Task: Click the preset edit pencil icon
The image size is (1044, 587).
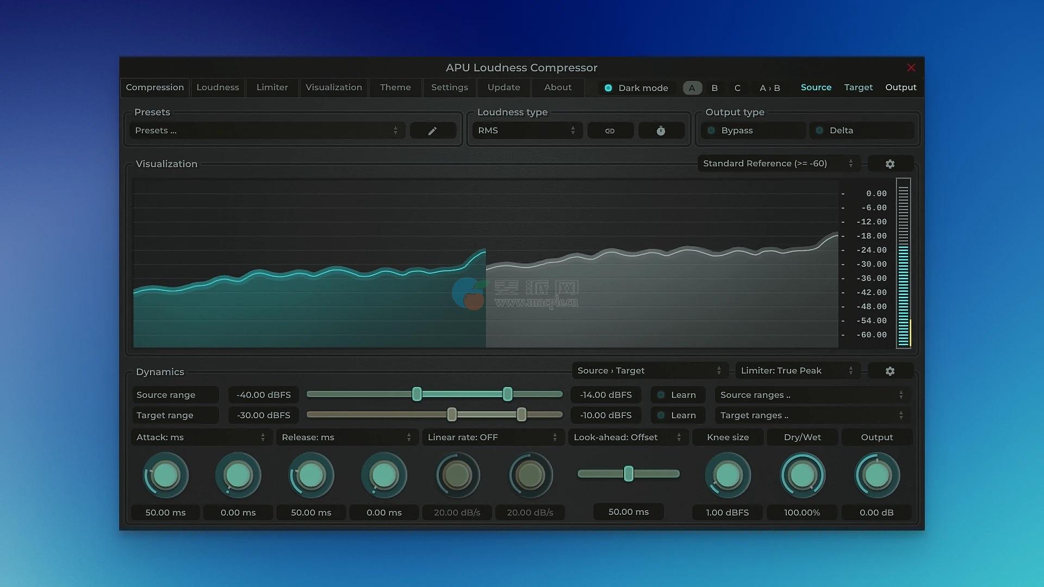Action: tap(432, 131)
